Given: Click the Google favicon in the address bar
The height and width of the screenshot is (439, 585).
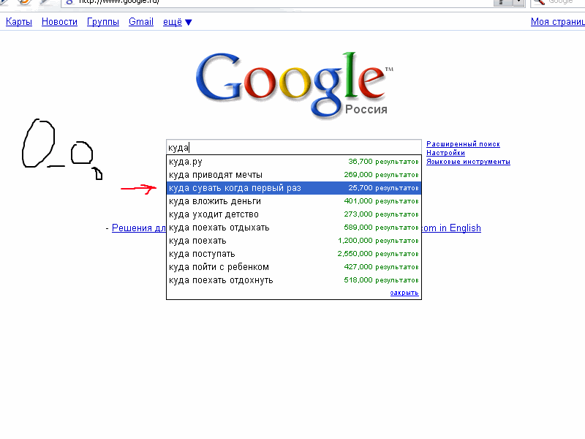Looking at the screenshot, I should click(x=69, y=2).
